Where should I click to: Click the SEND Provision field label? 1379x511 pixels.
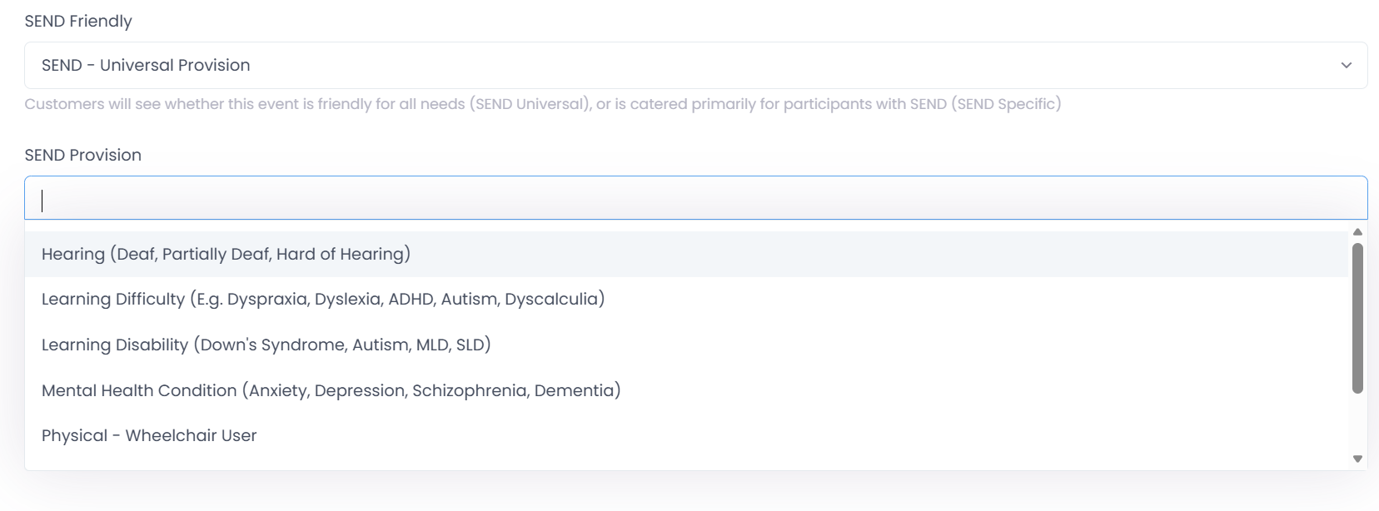coord(83,155)
